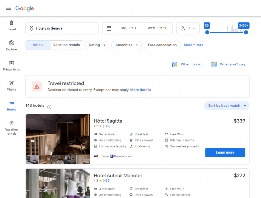261x198 pixels.
Task: Open Vacation rentals in the sidebar
Action: [11, 128]
